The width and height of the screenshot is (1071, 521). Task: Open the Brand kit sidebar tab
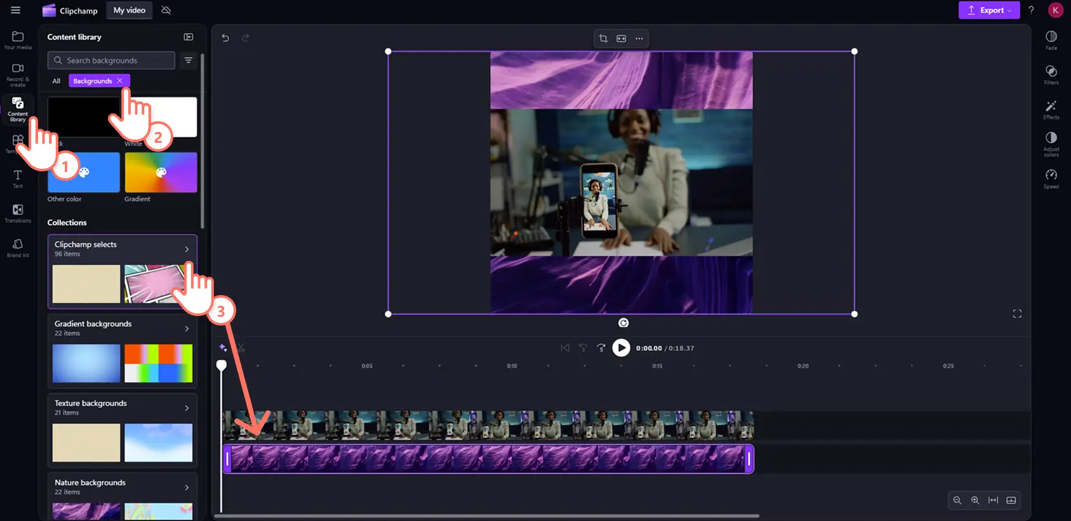click(18, 248)
